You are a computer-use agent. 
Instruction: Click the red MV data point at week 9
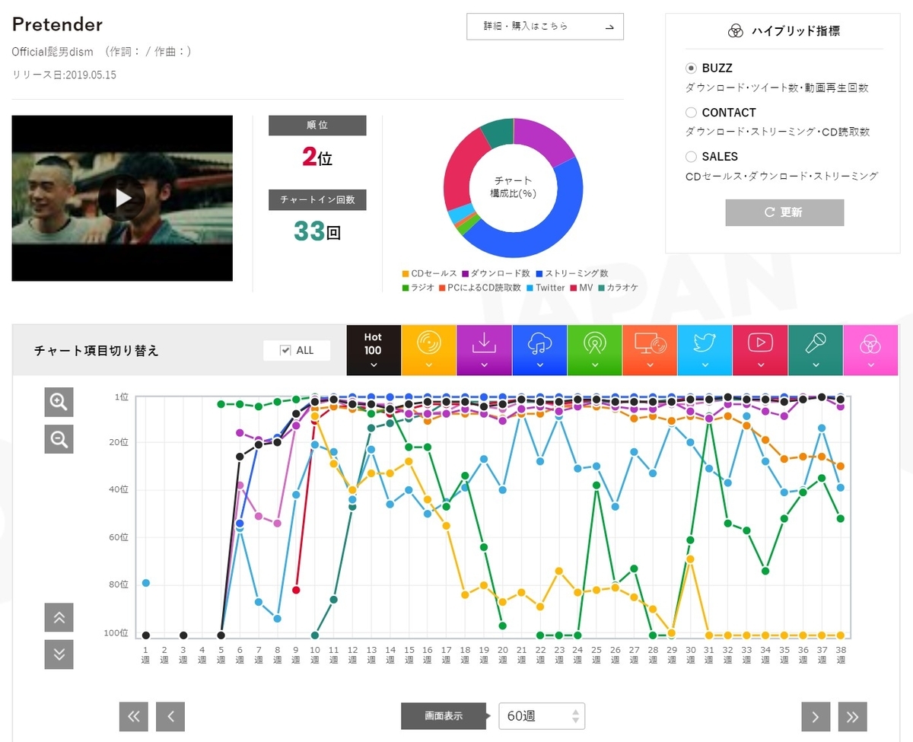296,590
